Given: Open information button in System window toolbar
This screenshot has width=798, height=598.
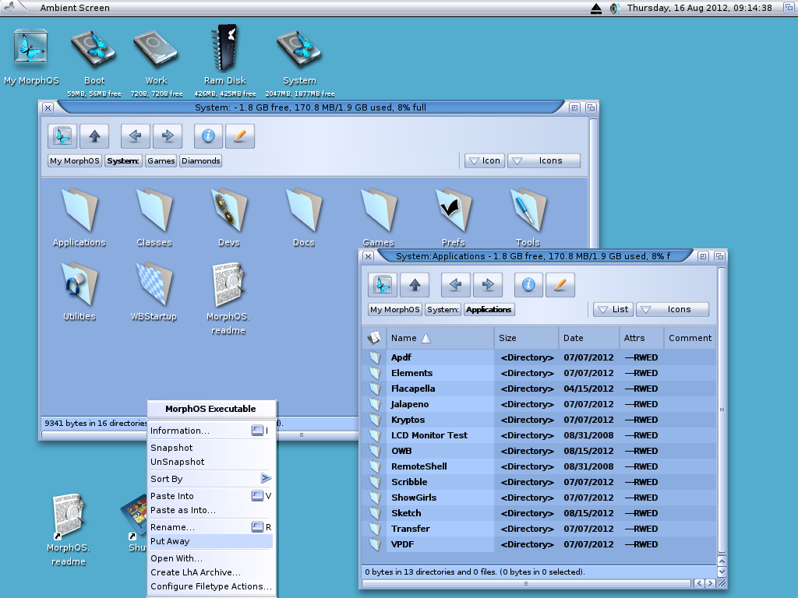Looking at the screenshot, I should coord(208,135).
